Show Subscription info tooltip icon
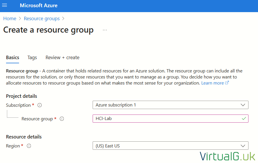Viewport: 258px width, 163px height. [x=40, y=105]
